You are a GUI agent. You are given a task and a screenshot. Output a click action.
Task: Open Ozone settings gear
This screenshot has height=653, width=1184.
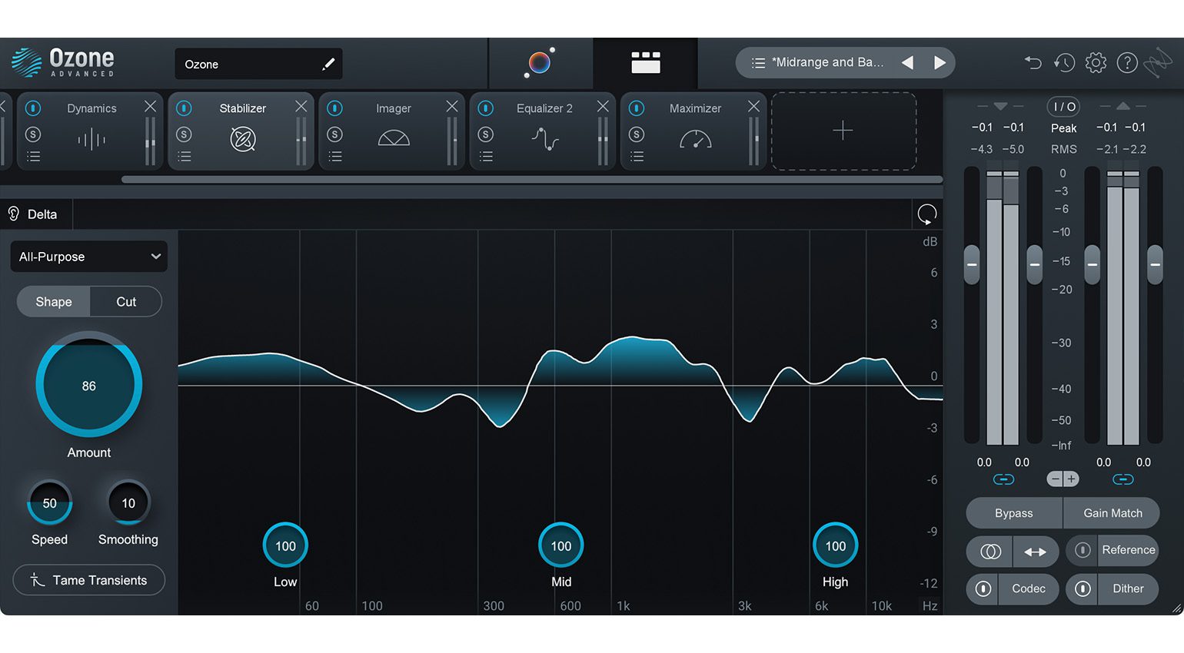click(x=1096, y=62)
